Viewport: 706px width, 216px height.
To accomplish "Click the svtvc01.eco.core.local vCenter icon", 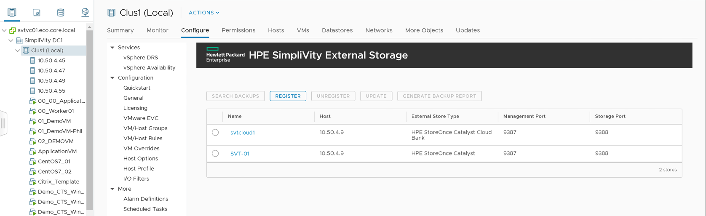I will [x=13, y=30].
